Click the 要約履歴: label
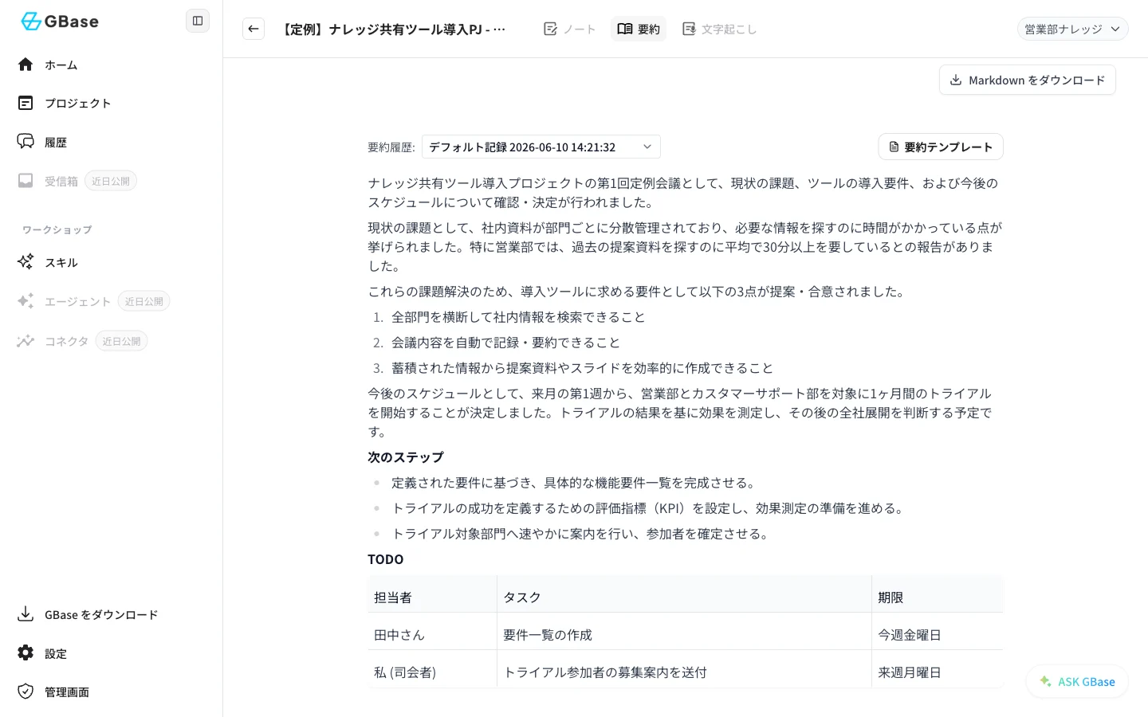Image resolution: width=1148 pixels, height=717 pixels. coord(391,147)
